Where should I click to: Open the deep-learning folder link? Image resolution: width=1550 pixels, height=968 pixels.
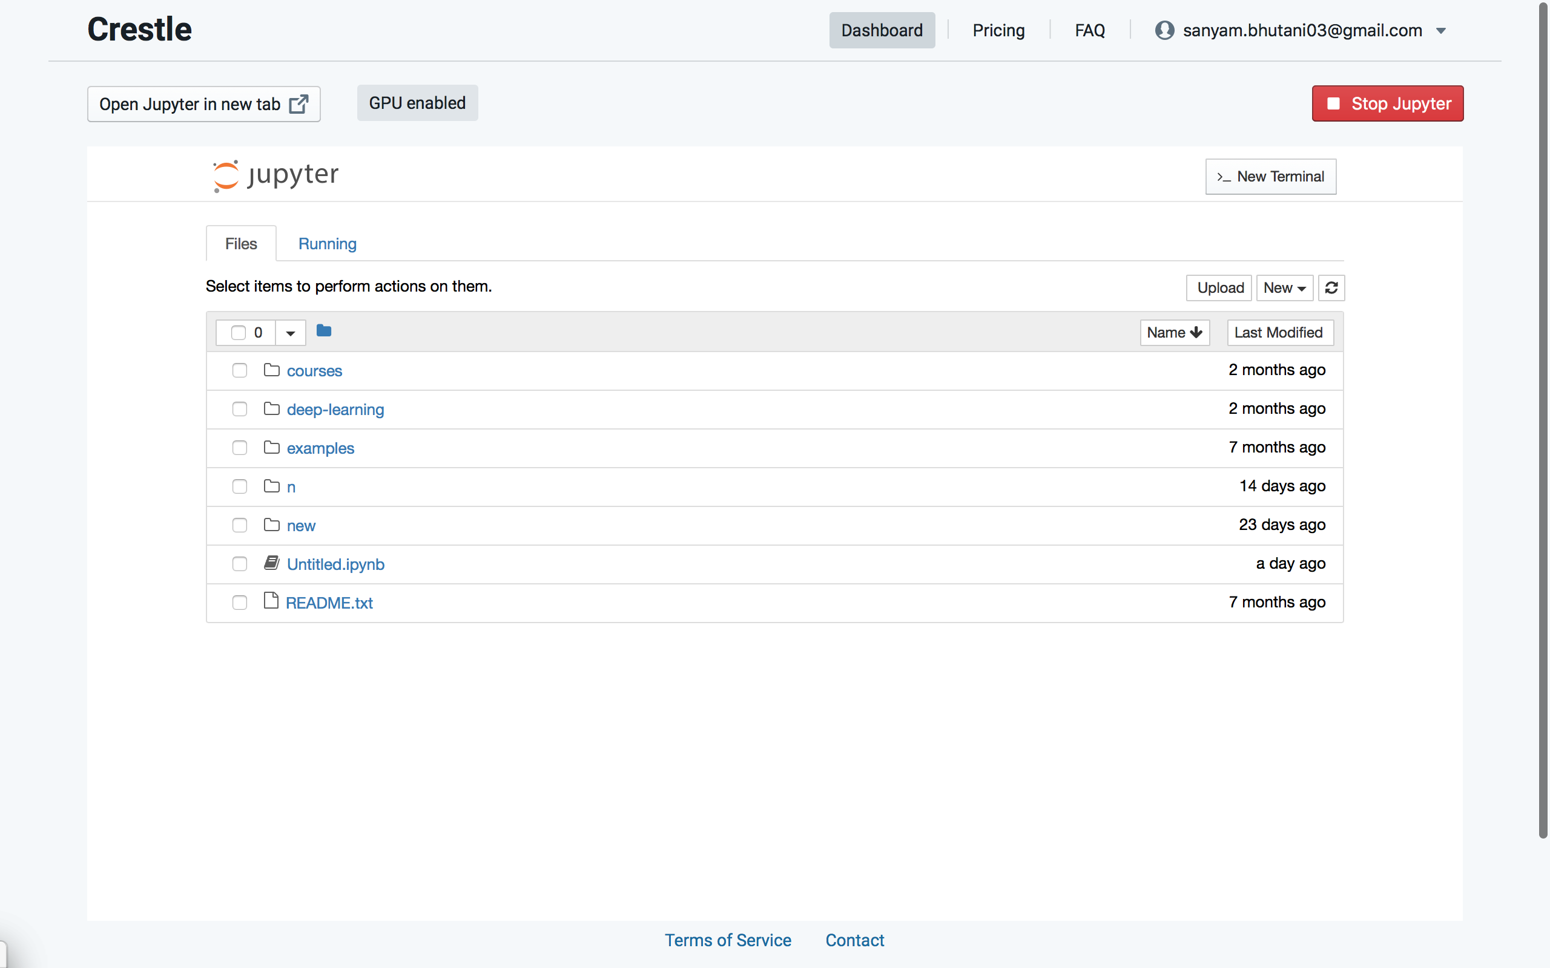[335, 410]
